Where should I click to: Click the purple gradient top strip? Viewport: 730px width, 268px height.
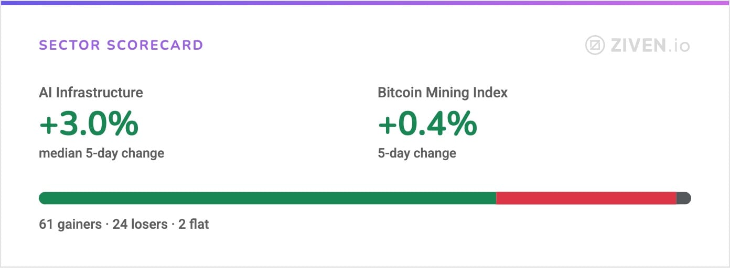click(365, 2)
